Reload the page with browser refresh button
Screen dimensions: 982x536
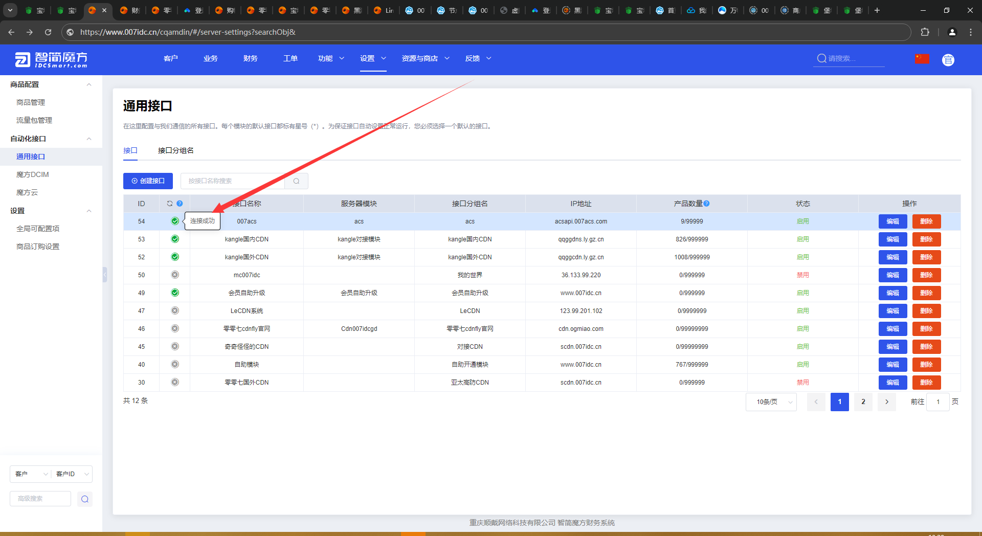click(48, 32)
